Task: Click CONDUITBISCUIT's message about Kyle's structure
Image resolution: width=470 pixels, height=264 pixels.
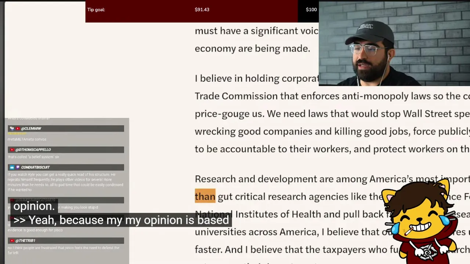Action: click(x=65, y=182)
